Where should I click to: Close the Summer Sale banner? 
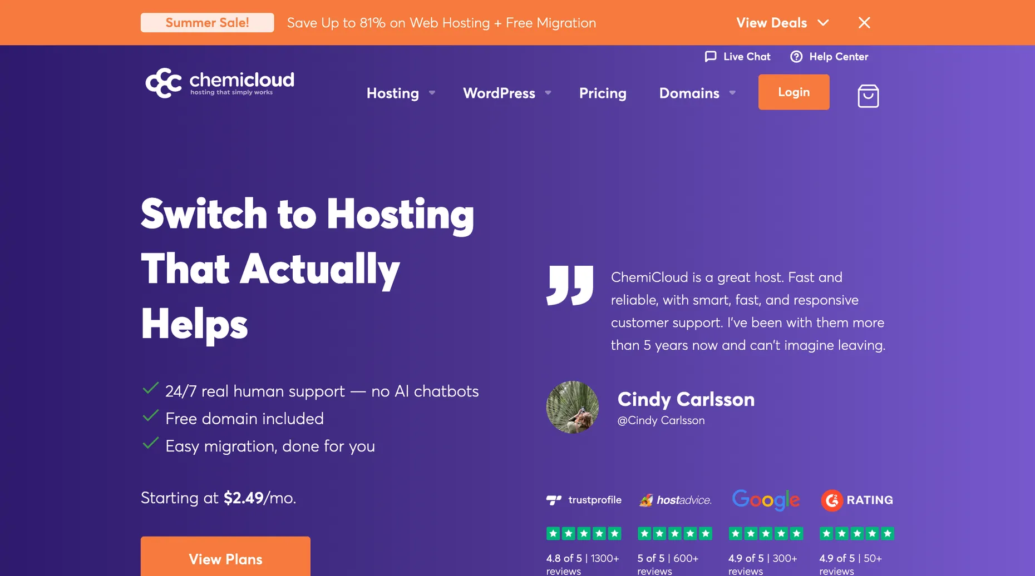(864, 23)
